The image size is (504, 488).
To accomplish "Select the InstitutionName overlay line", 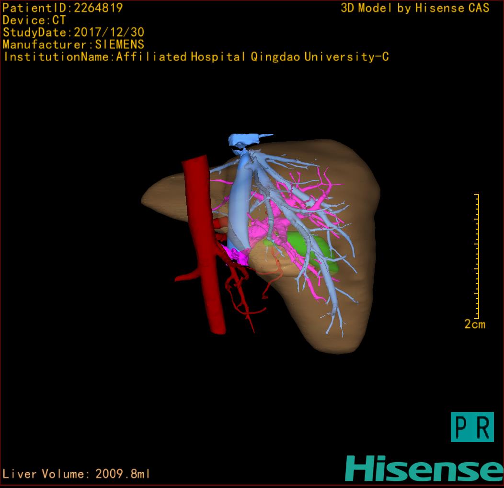I will click(195, 57).
